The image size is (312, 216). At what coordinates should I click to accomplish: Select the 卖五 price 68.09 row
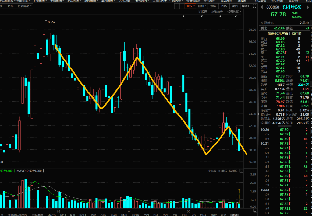click(x=285, y=39)
